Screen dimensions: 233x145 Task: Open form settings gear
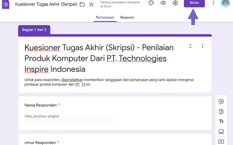pos(175,3)
